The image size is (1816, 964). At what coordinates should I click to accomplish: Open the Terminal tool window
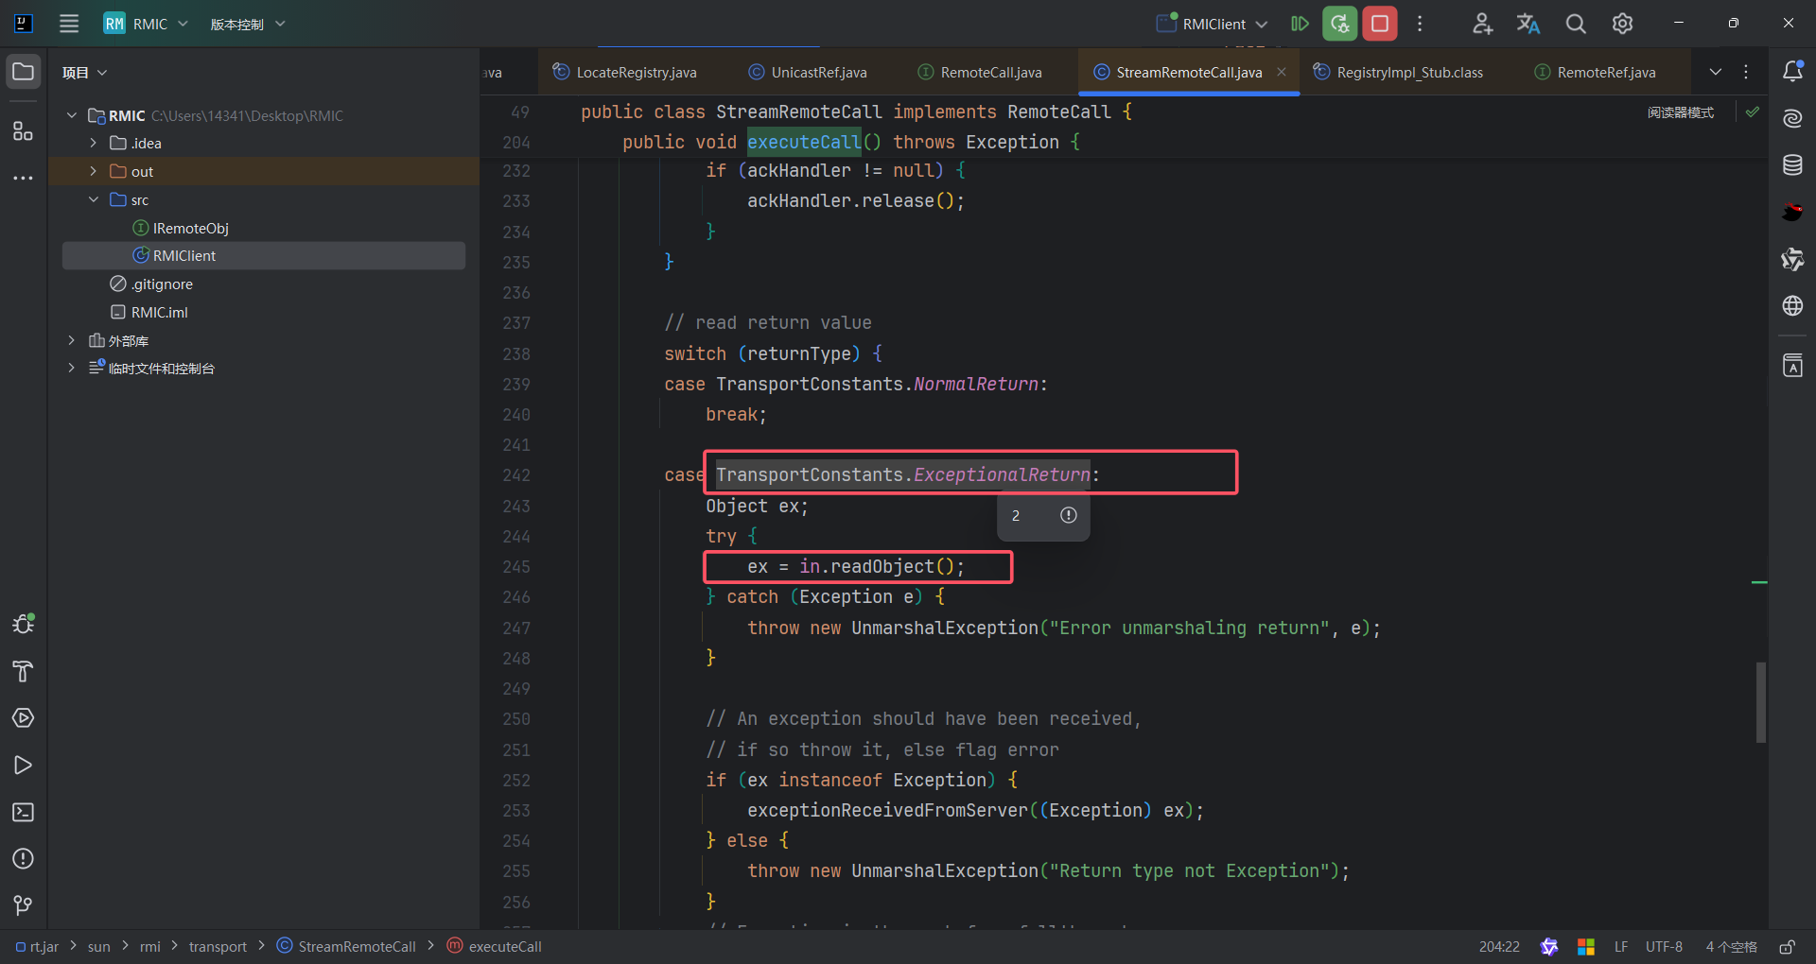tap(24, 812)
